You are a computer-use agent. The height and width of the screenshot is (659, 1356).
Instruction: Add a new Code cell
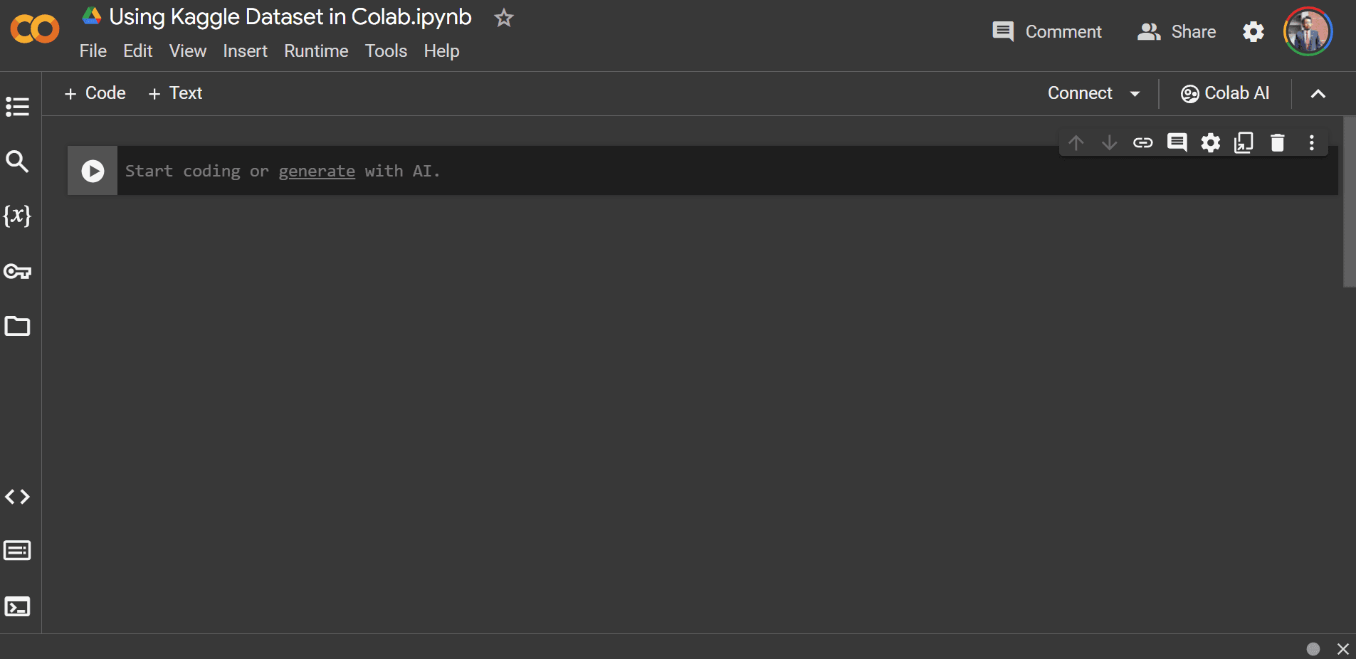point(95,93)
